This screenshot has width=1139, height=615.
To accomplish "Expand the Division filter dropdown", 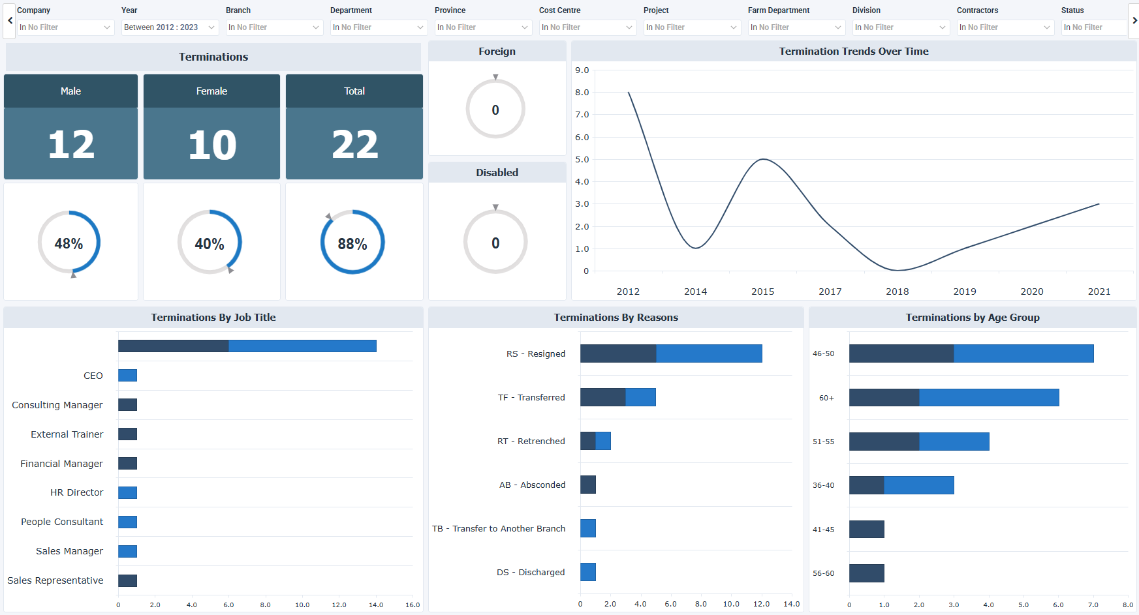I will coord(901,27).
